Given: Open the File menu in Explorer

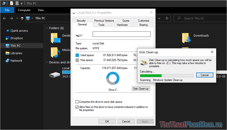Looking at the screenshot, I should (7, 10).
